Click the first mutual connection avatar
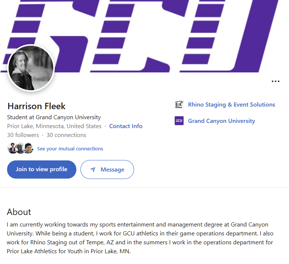289x264 pixels. pyautogui.click(x=12, y=149)
